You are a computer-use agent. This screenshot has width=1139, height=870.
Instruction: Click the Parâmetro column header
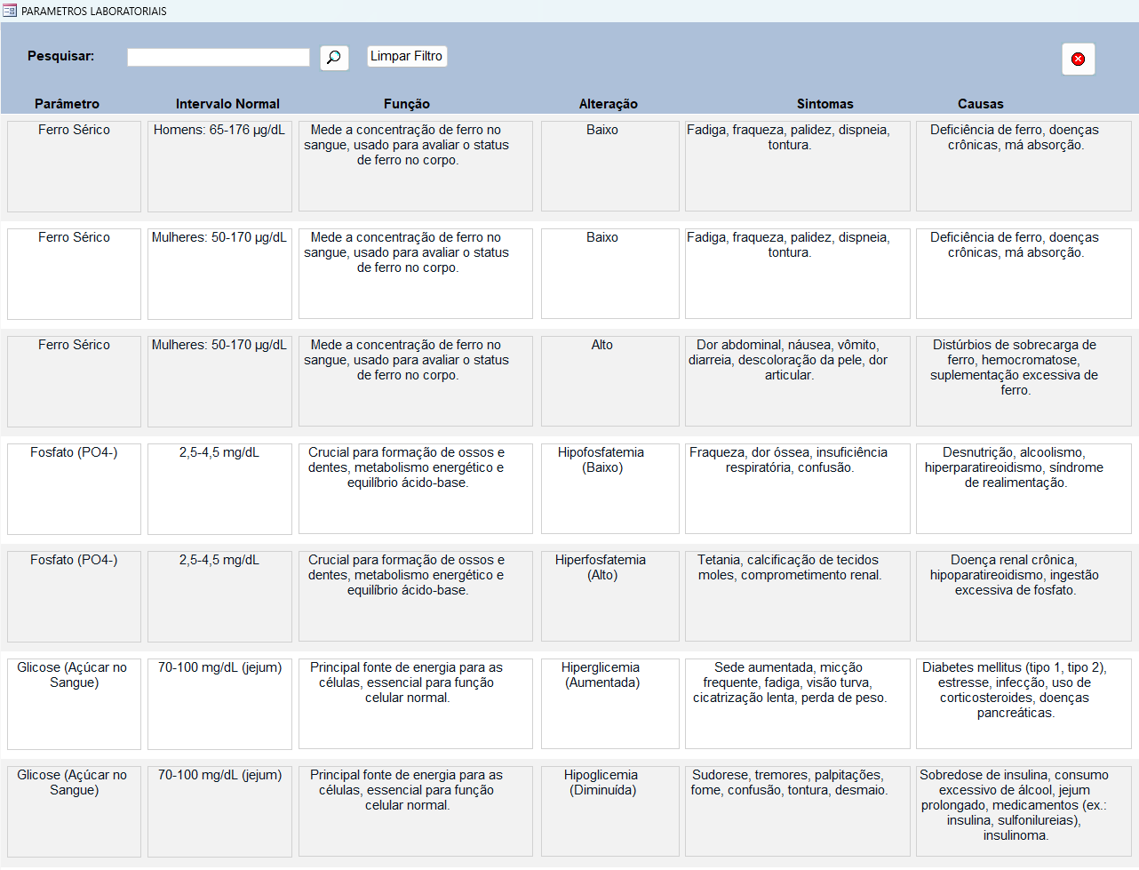pyautogui.click(x=67, y=104)
